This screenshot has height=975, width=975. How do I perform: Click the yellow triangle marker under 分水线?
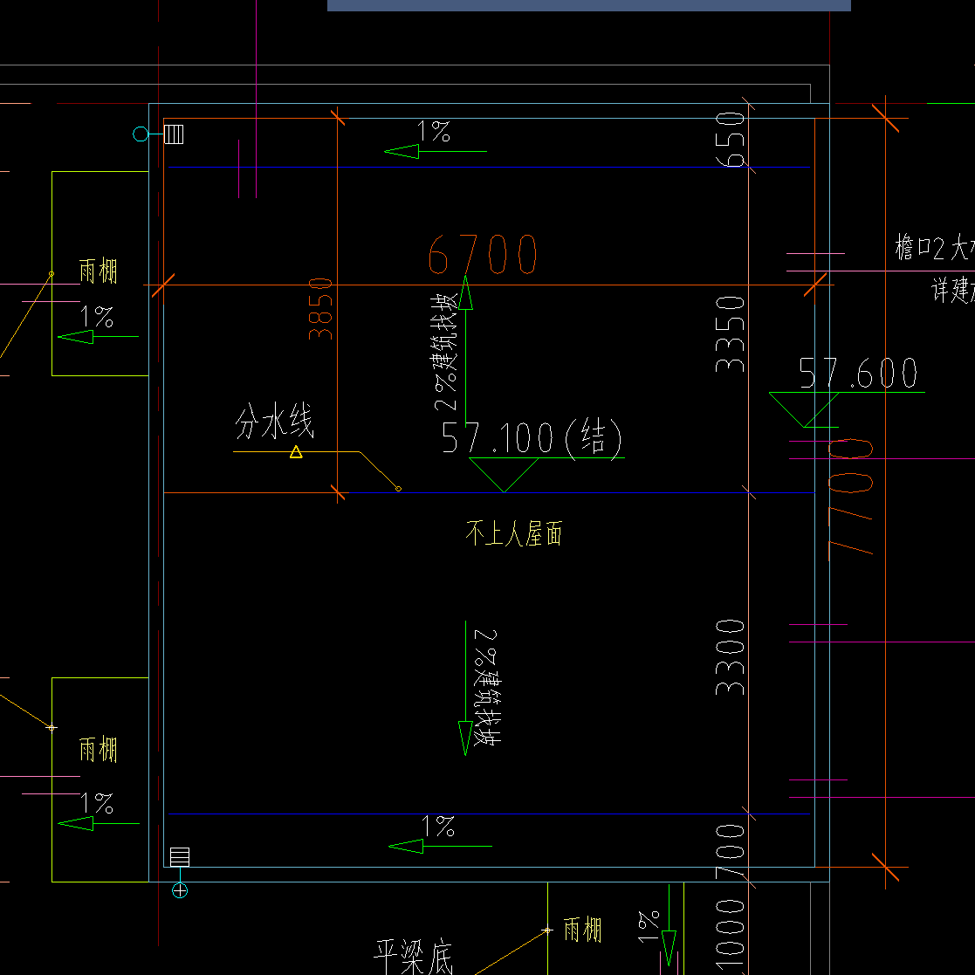296,452
